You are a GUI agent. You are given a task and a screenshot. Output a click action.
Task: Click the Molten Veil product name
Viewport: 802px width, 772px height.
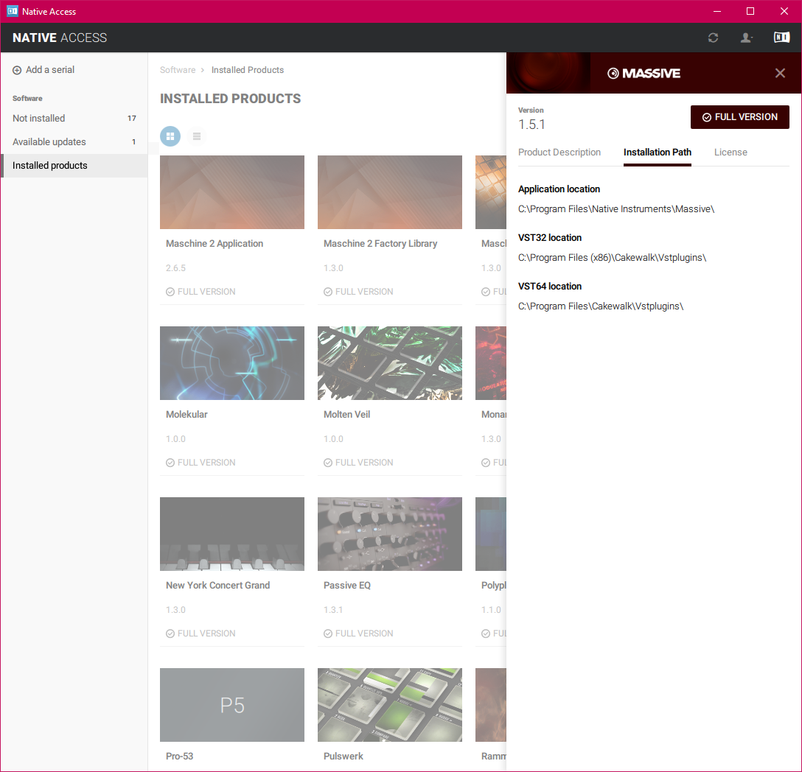tap(346, 415)
